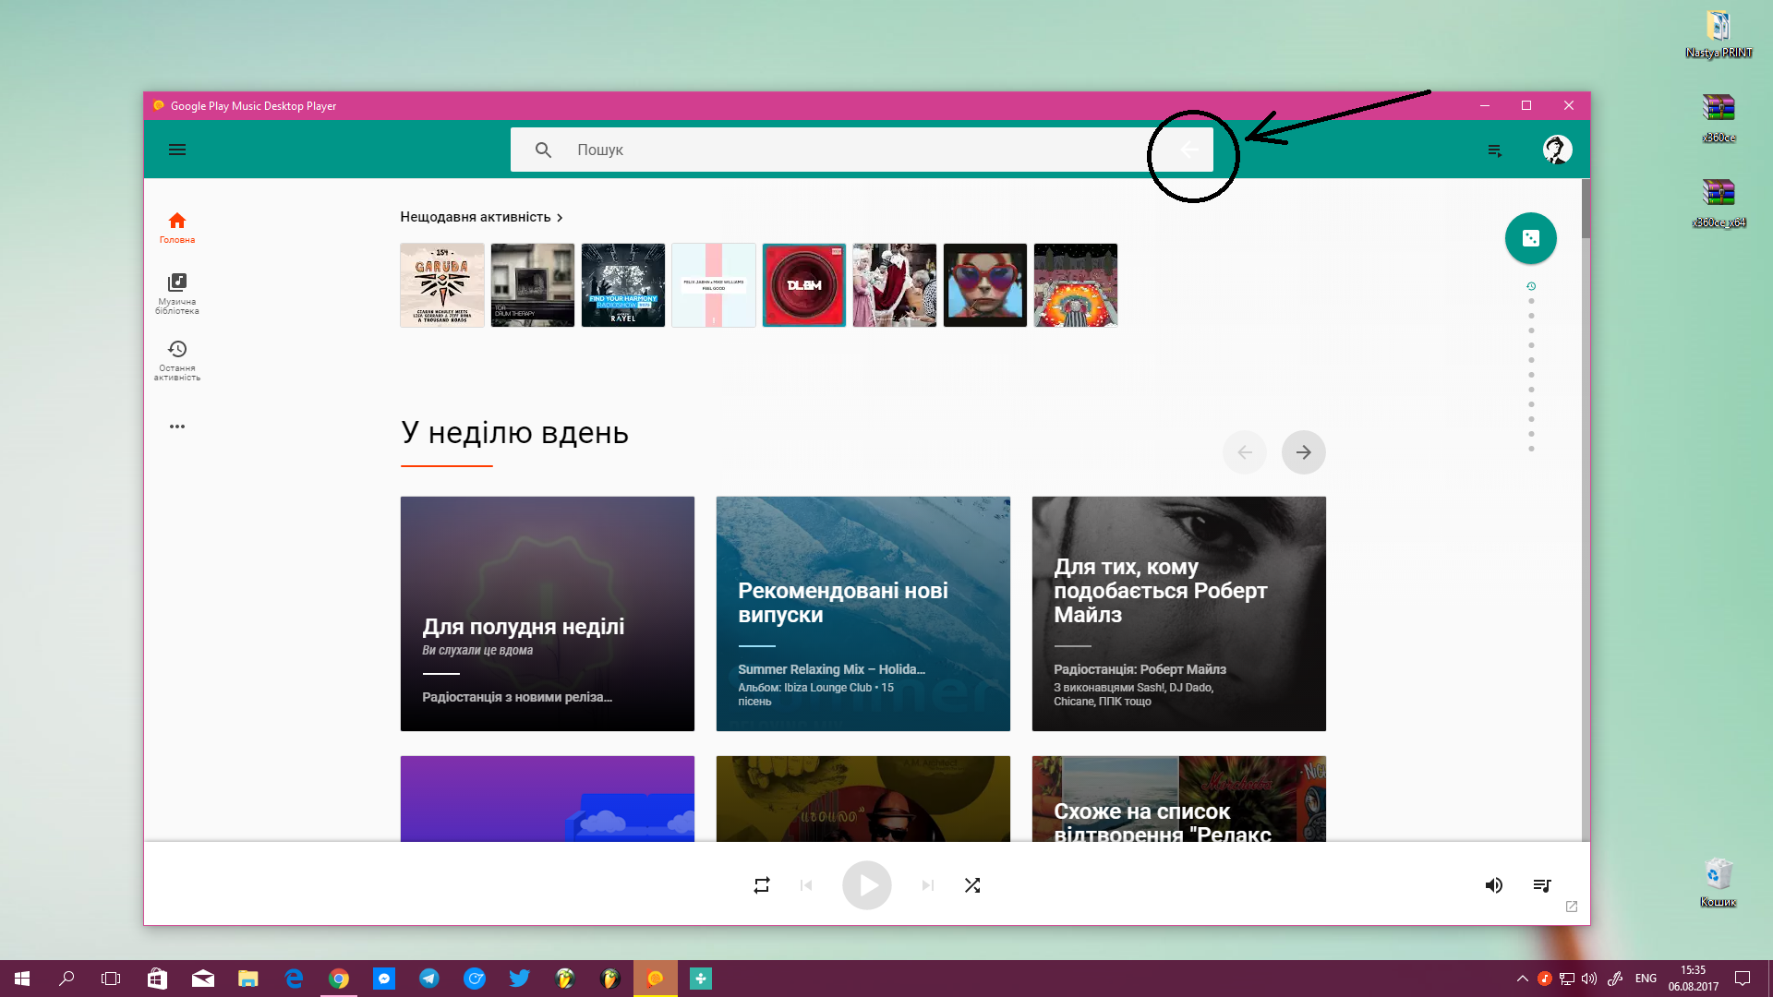Open the Для полудня неділі card
The image size is (1773, 997).
point(547,613)
